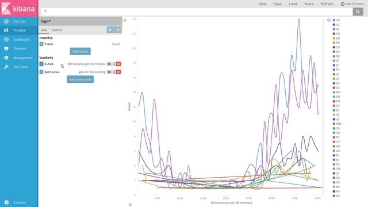The width and height of the screenshot is (368, 207).
Task: Disable the Split Lines aggregation toggle
Action: [x=109, y=72]
